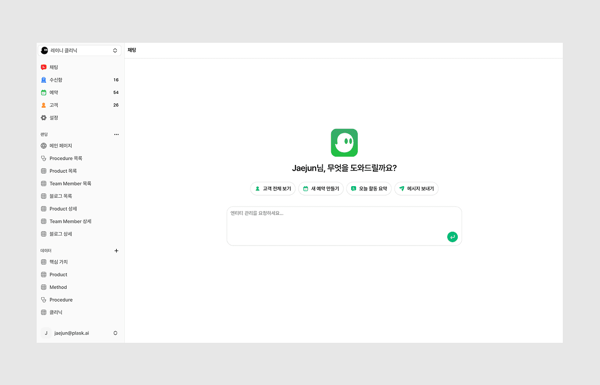
Task: Click the 54 count badge on 예약
Action: 116,93
